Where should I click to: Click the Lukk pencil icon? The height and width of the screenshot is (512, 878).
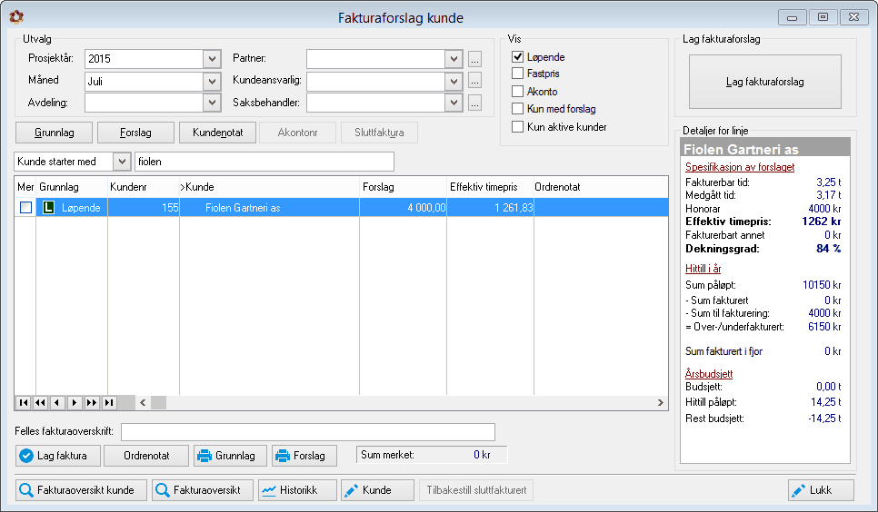(x=797, y=491)
